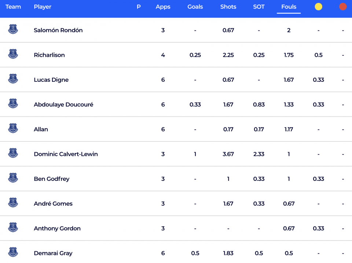
Task: Sort by the red card column
Action: [x=343, y=7]
